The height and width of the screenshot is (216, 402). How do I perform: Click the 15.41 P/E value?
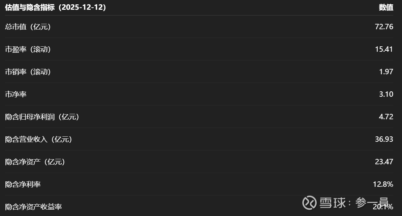click(x=384, y=49)
